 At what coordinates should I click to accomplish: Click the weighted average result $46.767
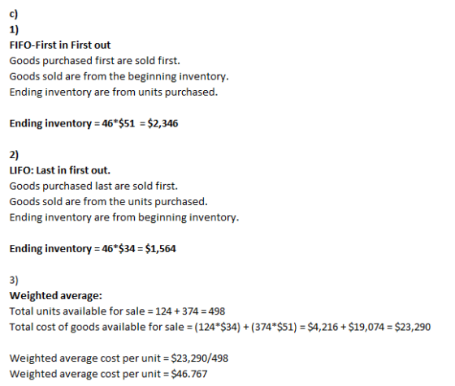[x=189, y=374]
